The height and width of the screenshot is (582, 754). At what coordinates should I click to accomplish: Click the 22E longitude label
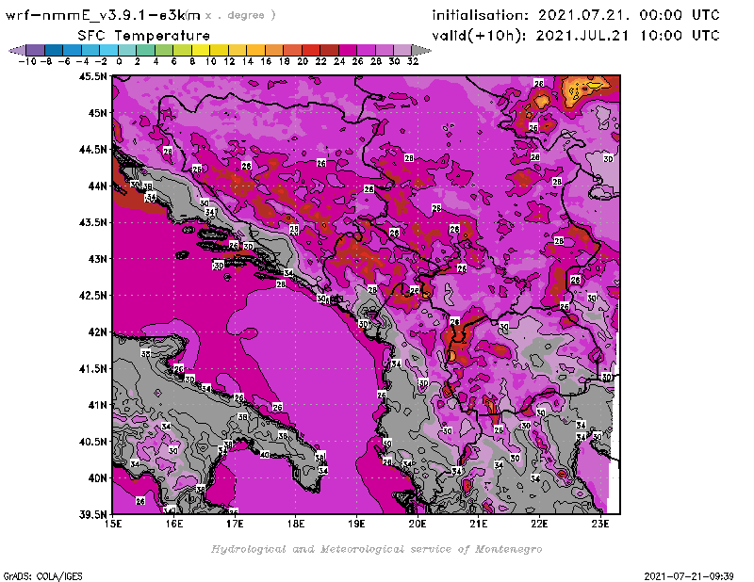pos(539,524)
